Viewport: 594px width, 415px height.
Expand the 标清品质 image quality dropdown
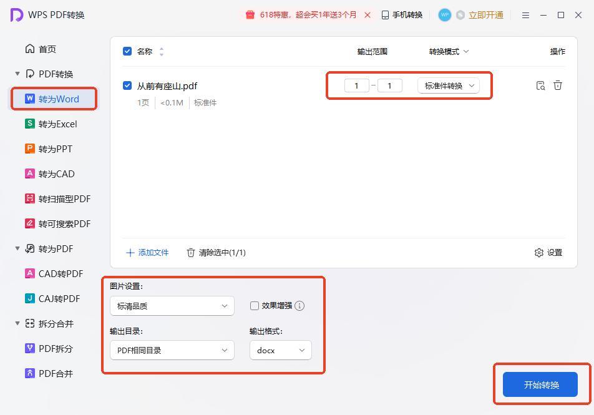click(172, 306)
